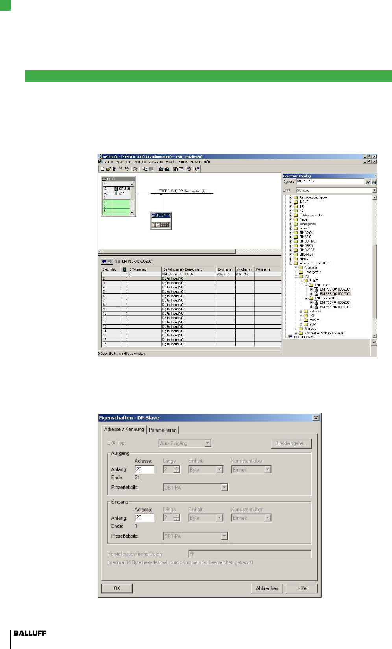Click the Paste toolbar icon
Image resolution: width=392 pixels, height=649 pixels.
pos(151,169)
